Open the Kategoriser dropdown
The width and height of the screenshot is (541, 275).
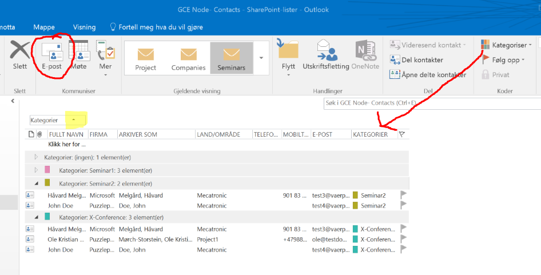point(508,45)
